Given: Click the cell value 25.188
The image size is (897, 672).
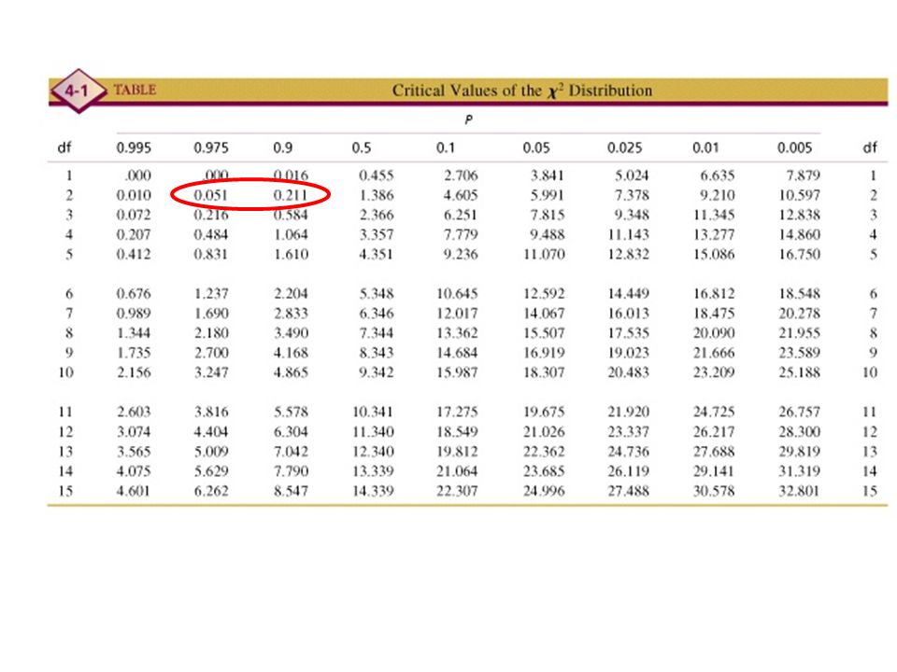Looking at the screenshot, I should pyautogui.click(x=799, y=372).
